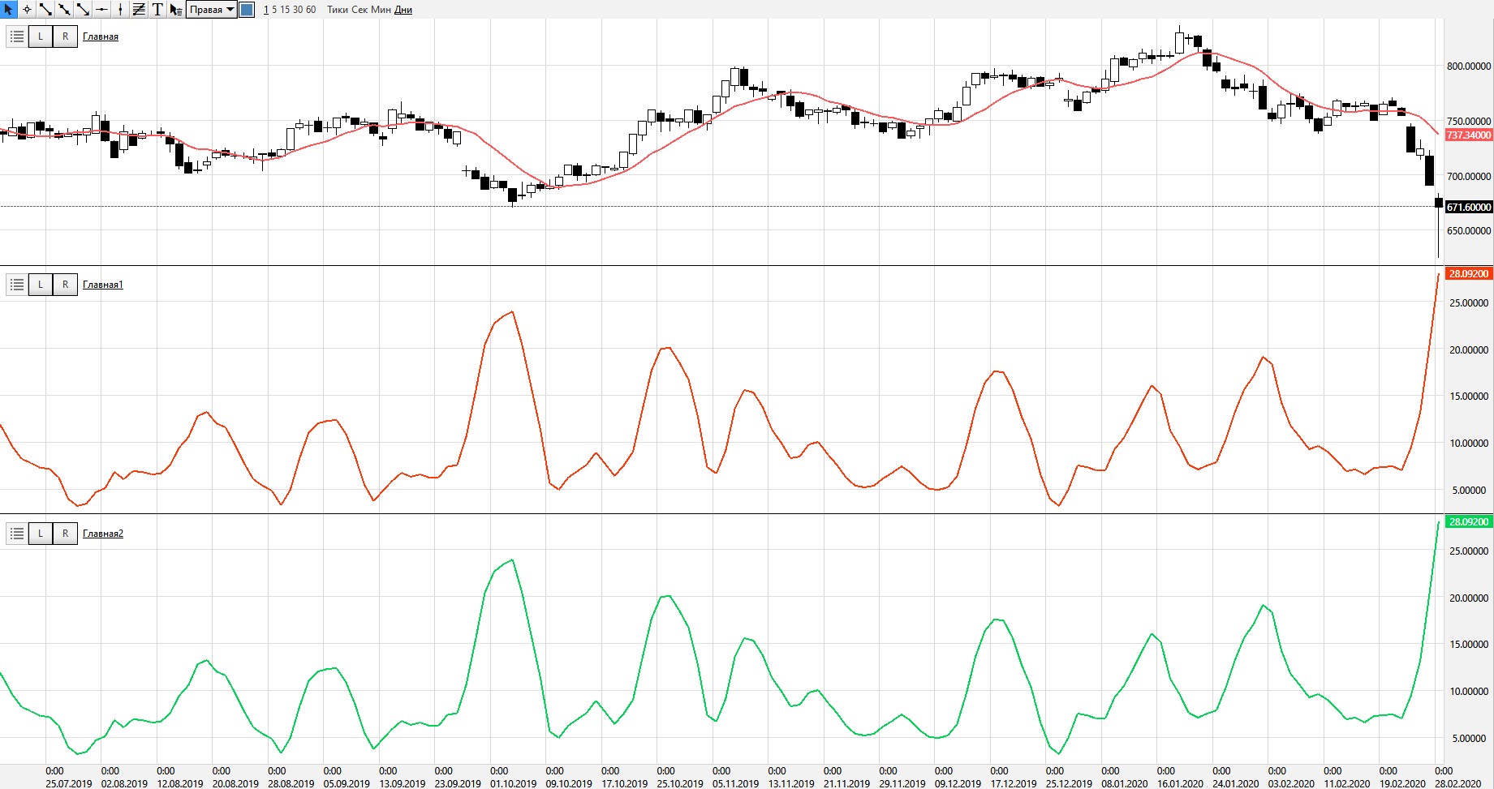Set interval multiplier to 1
The height and width of the screenshot is (789, 1494).
click(265, 10)
